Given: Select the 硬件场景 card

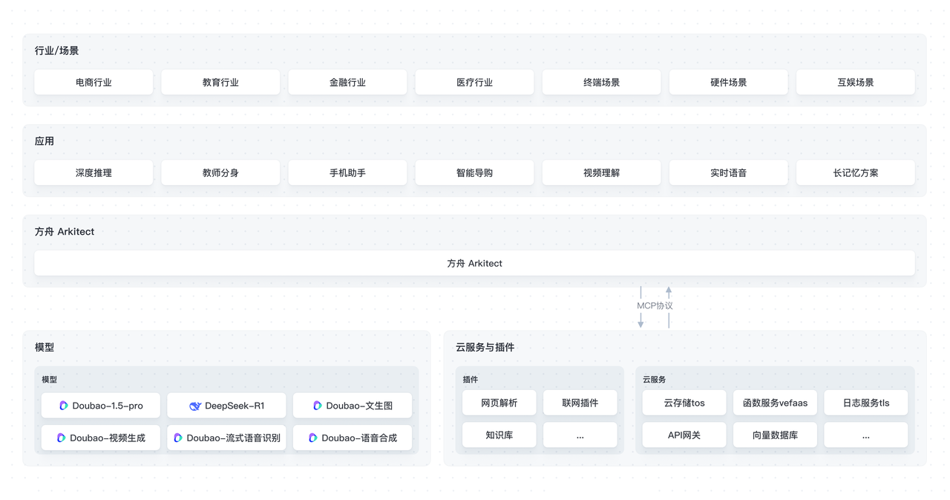Looking at the screenshot, I should coord(728,82).
